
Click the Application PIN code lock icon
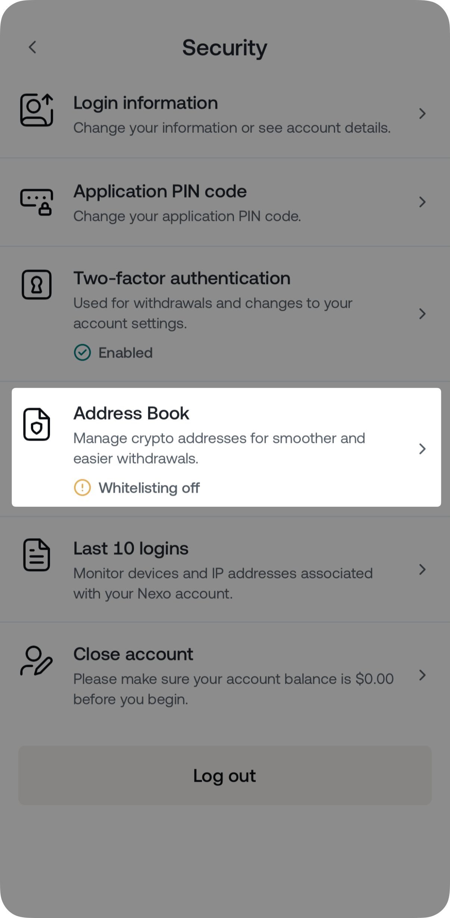pos(37,202)
